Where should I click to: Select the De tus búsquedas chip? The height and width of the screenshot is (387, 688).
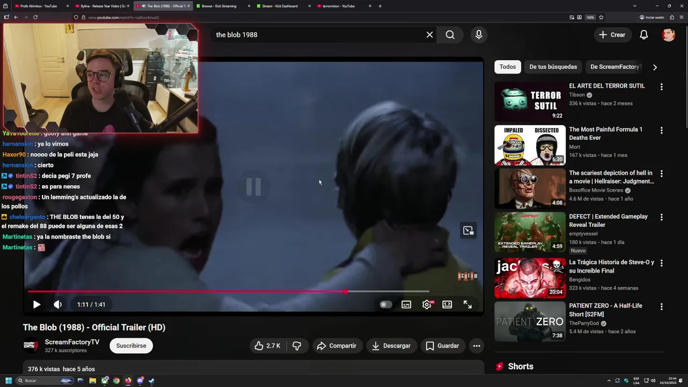[x=553, y=67]
